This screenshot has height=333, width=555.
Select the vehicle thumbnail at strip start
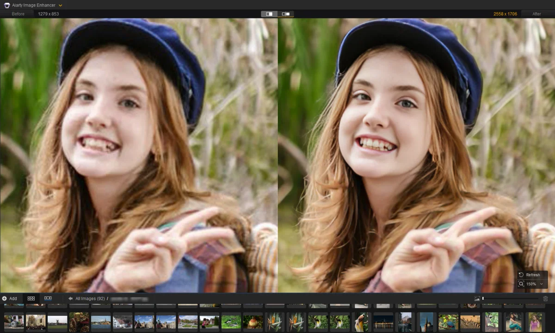(x=14, y=321)
